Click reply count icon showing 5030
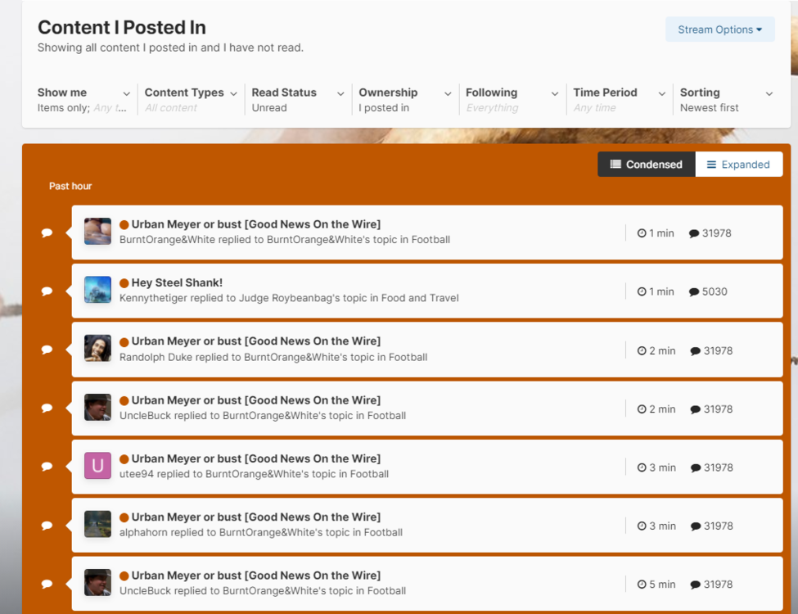Image resolution: width=798 pixels, height=614 pixels. pyautogui.click(x=694, y=292)
